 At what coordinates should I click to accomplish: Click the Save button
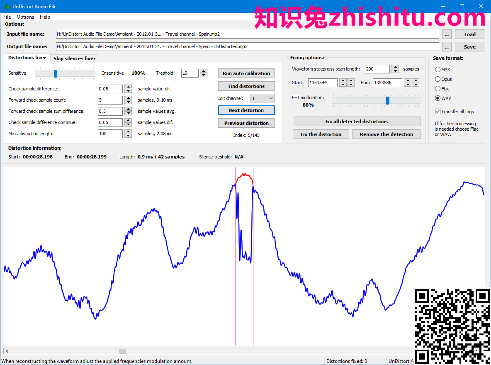470,47
